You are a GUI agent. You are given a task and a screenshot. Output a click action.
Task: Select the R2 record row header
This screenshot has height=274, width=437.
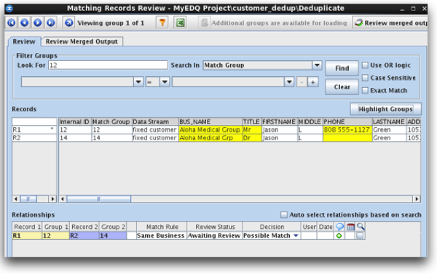coord(34,137)
